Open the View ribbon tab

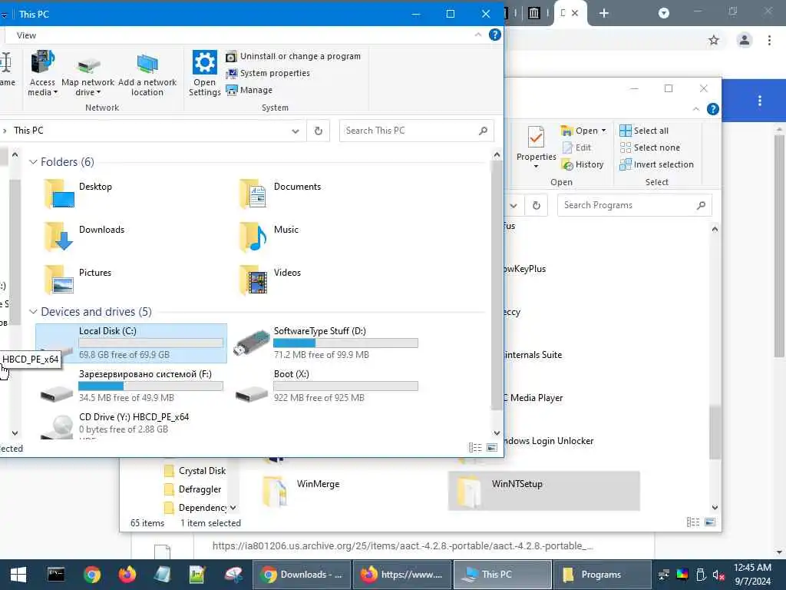tap(26, 35)
